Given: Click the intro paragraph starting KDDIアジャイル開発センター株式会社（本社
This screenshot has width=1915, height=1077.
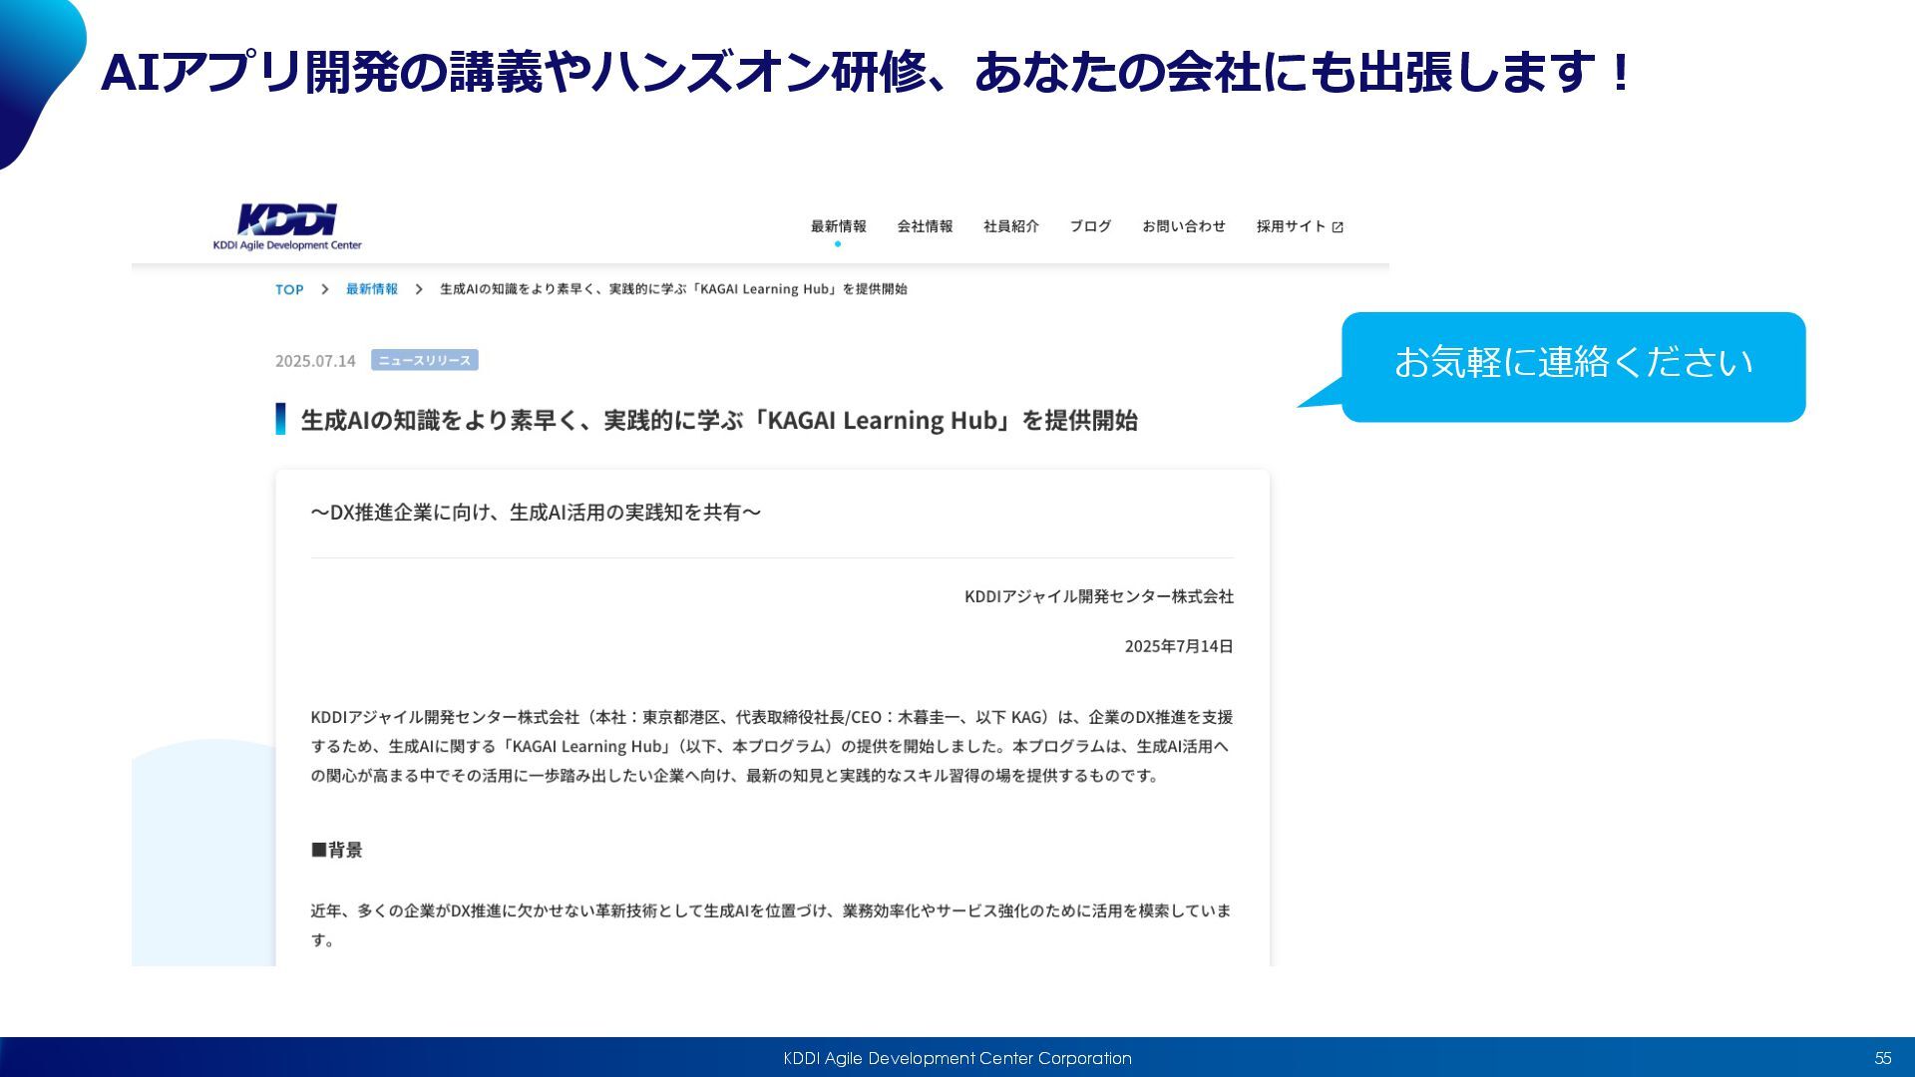Looking at the screenshot, I should pos(772,746).
